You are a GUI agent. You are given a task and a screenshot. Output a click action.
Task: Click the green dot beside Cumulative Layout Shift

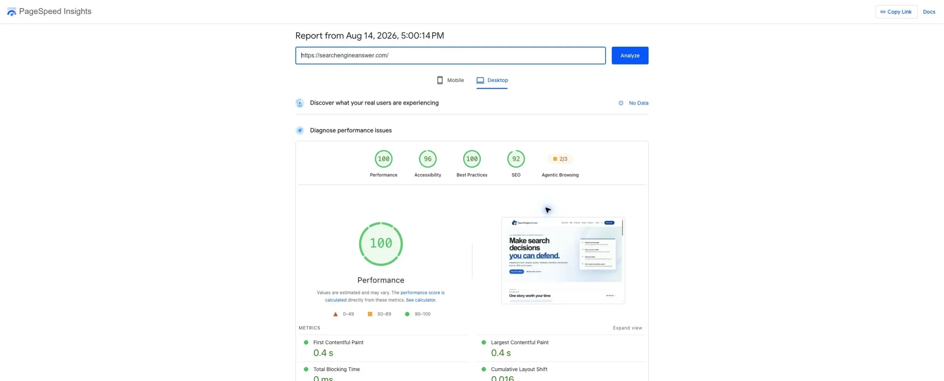483,369
